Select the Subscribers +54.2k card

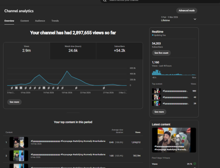[x=119, y=51]
